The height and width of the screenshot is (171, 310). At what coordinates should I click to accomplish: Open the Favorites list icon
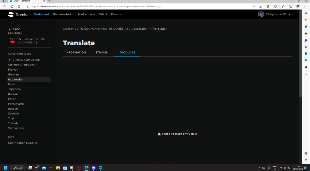tap(283, 6)
